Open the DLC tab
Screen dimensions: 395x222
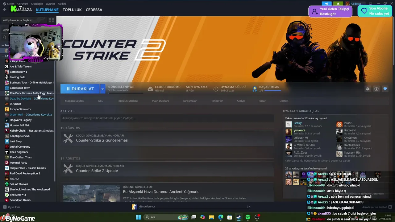(101, 101)
